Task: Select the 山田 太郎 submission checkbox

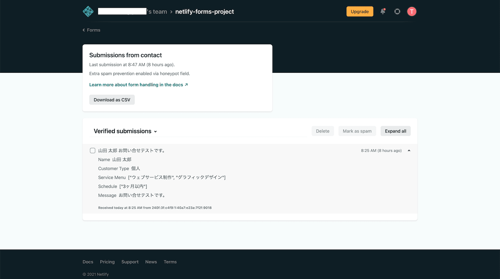Action: click(92, 150)
